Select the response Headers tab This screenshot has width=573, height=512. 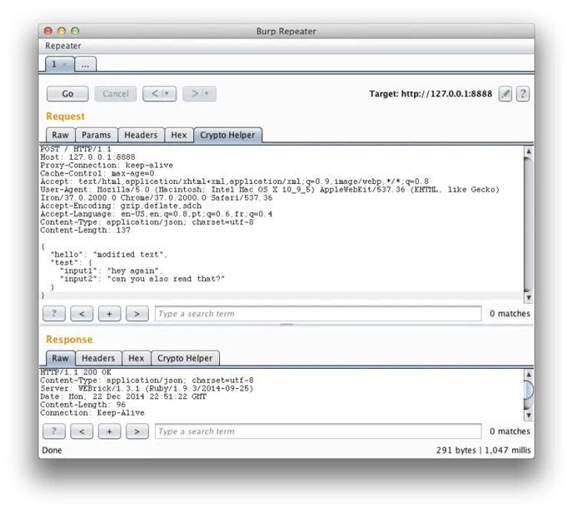(x=98, y=358)
